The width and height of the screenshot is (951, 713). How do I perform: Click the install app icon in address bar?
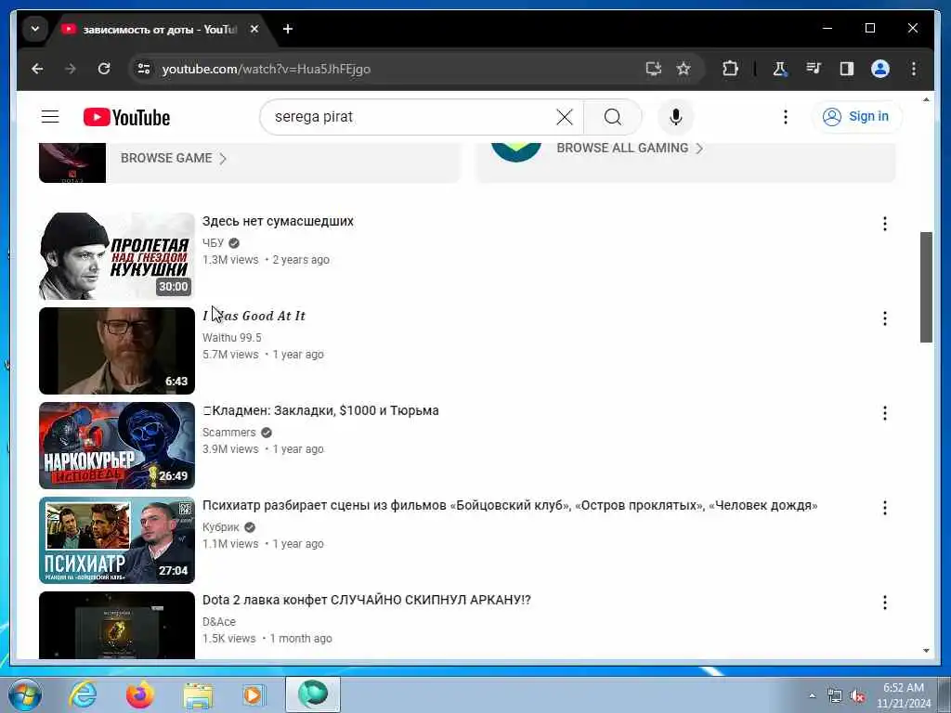(653, 69)
